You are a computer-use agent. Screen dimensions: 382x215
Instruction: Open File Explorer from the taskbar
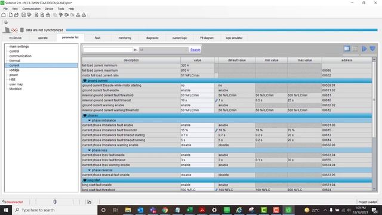(x=128, y=210)
